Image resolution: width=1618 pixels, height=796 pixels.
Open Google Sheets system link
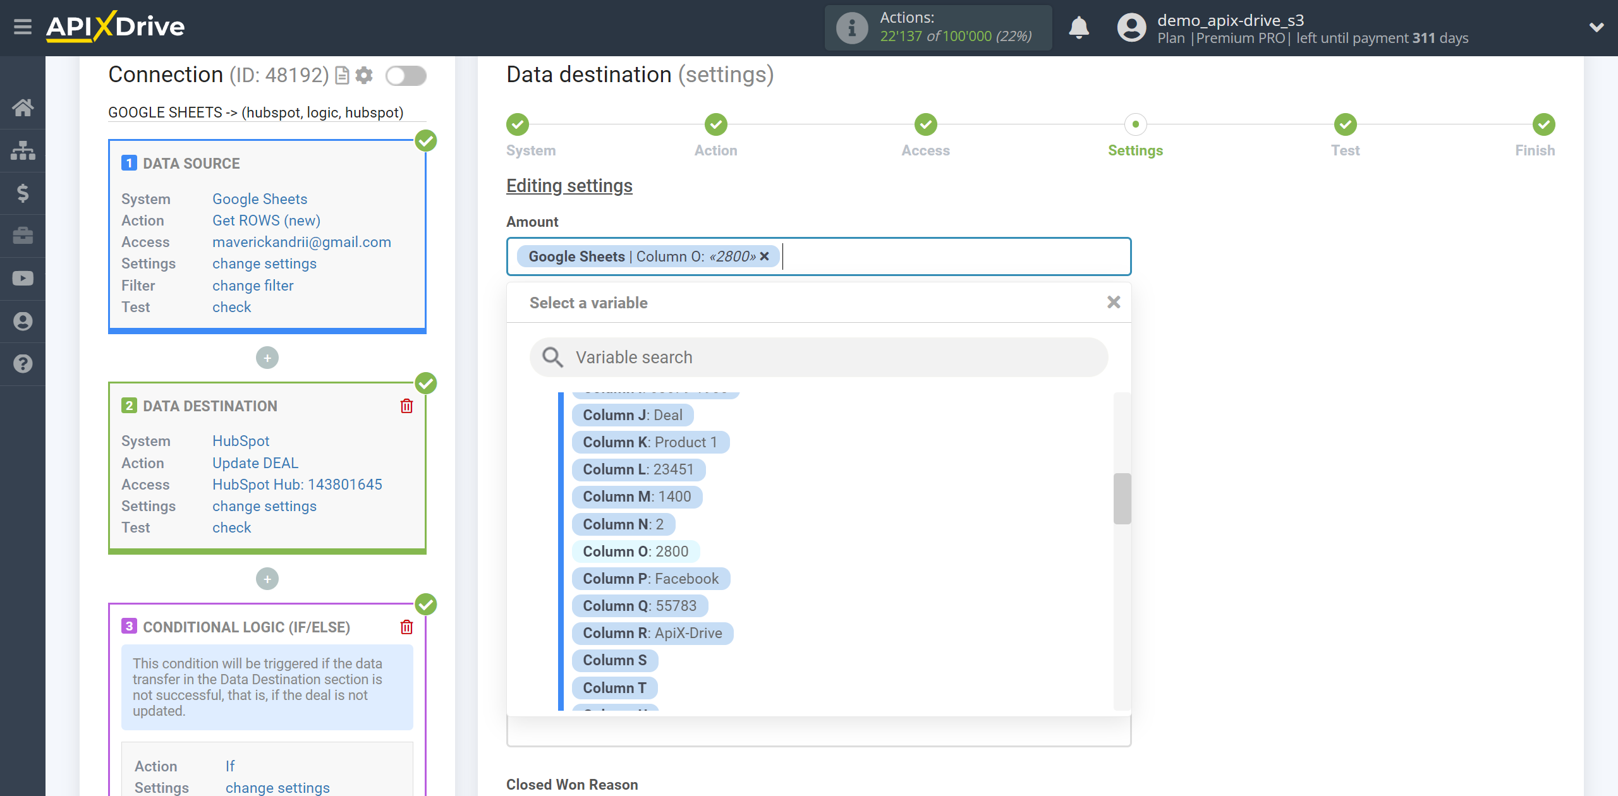(x=260, y=199)
